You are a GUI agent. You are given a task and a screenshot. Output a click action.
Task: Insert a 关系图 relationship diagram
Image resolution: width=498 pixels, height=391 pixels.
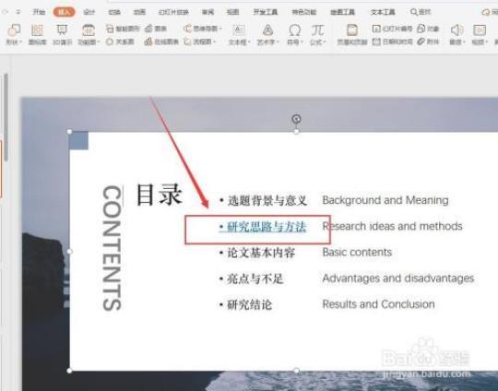[x=120, y=41]
